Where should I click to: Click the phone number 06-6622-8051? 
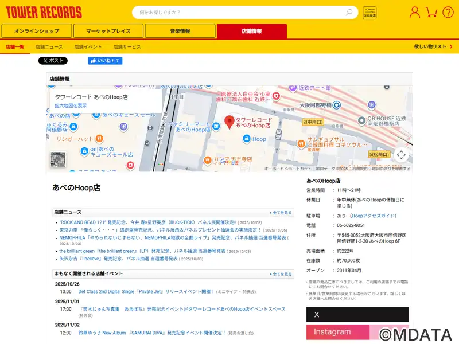351,225
